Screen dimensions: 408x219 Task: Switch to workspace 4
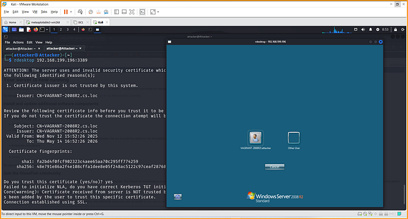[74, 30]
